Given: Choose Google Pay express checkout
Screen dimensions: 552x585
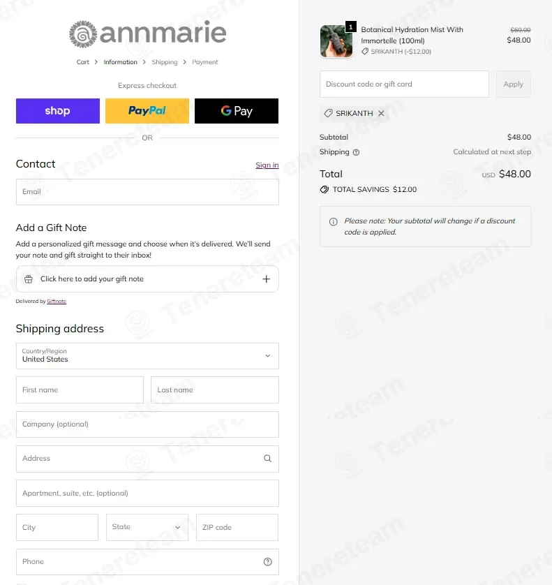Looking at the screenshot, I should (x=237, y=111).
